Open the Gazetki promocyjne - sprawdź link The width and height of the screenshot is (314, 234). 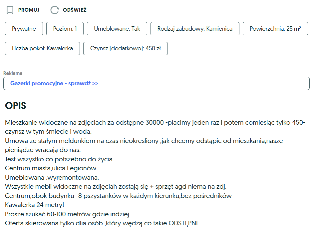[54, 83]
